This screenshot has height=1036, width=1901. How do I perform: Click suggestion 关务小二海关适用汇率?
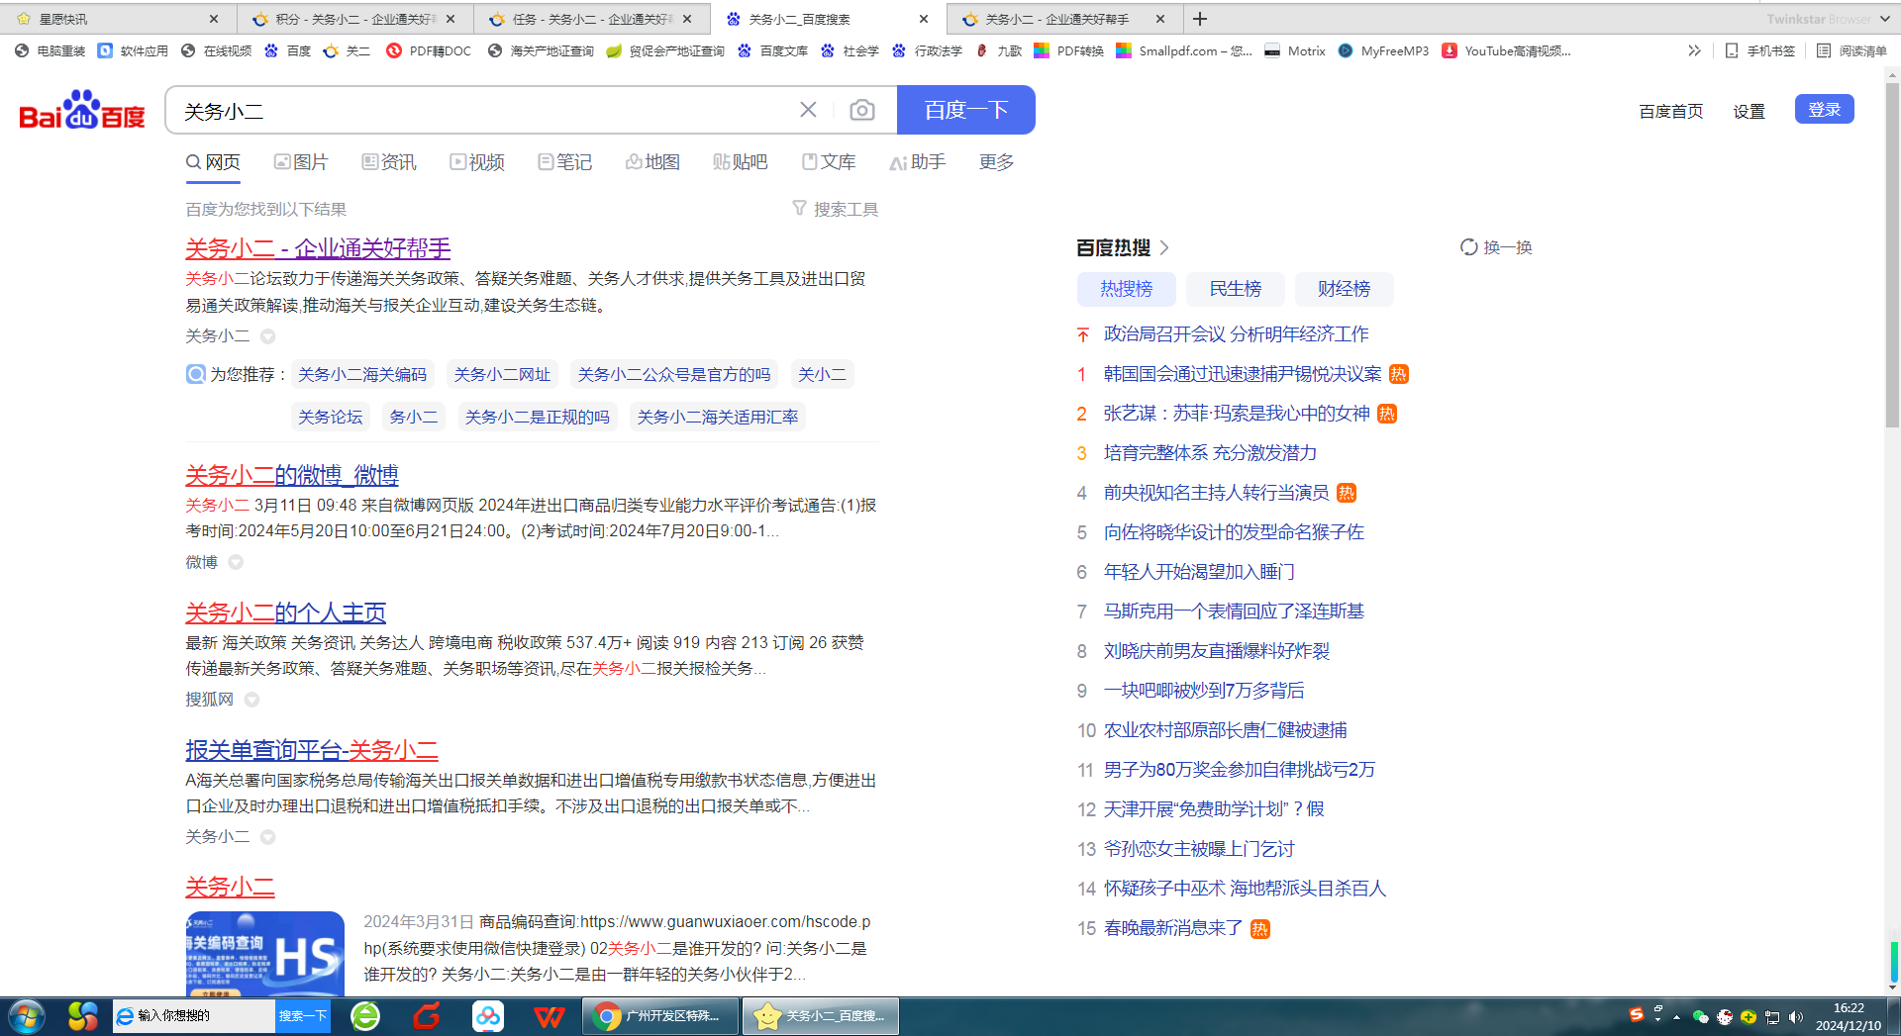click(x=718, y=417)
